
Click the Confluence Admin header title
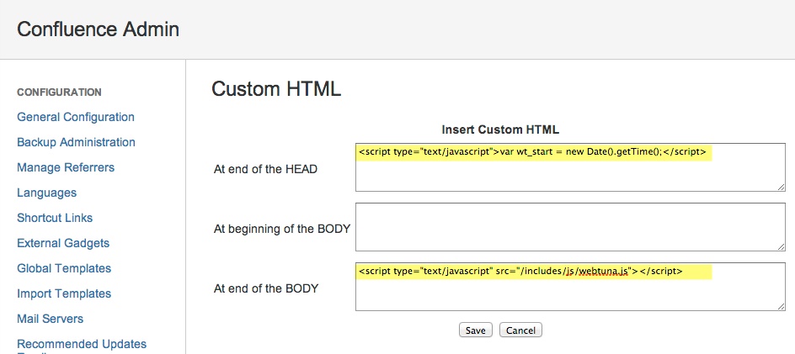click(98, 29)
